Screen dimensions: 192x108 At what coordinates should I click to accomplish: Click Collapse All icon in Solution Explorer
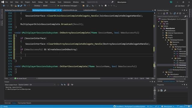(177, 13)
